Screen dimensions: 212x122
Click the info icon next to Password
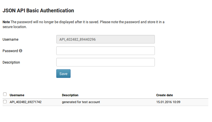[x=21, y=51]
